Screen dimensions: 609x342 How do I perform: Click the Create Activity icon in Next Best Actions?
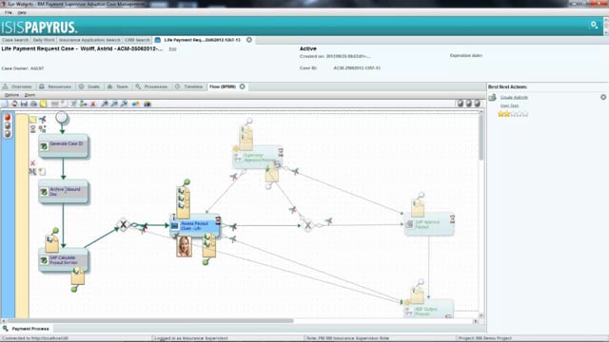point(493,97)
